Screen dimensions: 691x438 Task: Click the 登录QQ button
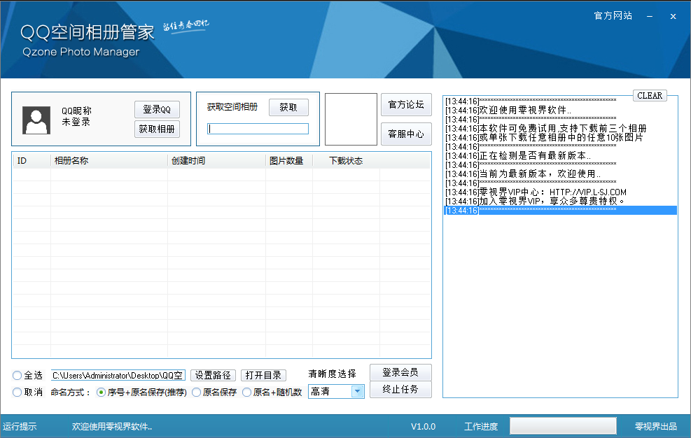(x=157, y=110)
